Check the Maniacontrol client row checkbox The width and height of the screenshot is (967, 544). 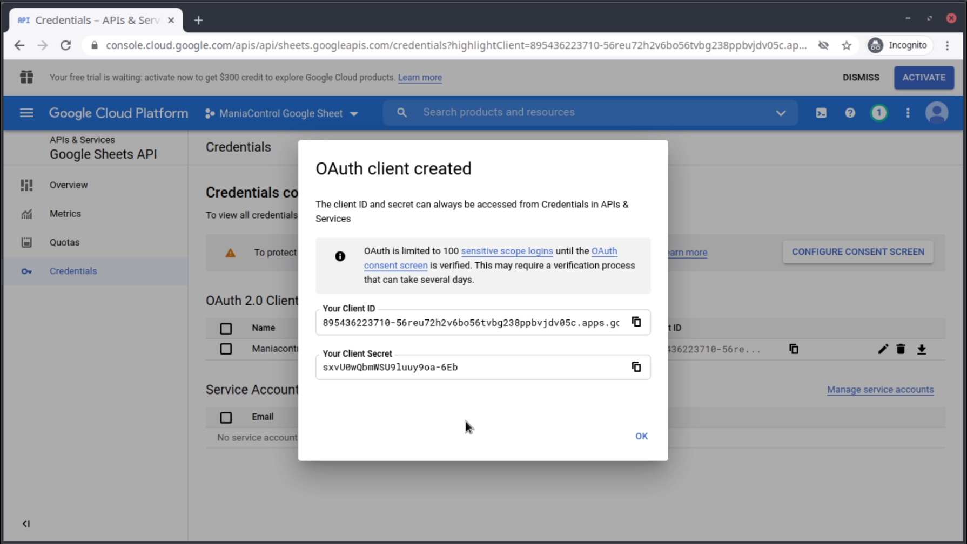(226, 349)
